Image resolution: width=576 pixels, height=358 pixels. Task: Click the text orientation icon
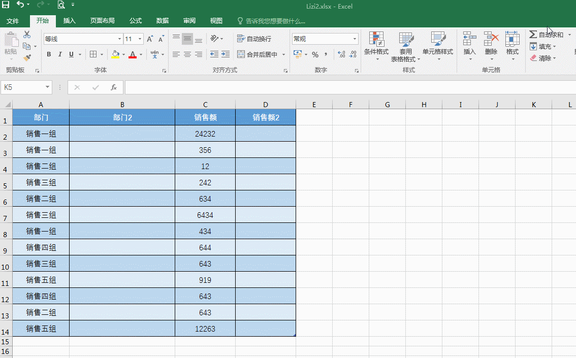[214, 39]
